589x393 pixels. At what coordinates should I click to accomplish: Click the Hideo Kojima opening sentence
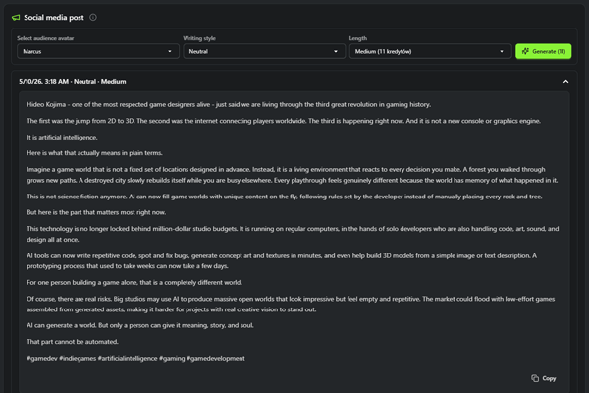pyautogui.click(x=229, y=104)
